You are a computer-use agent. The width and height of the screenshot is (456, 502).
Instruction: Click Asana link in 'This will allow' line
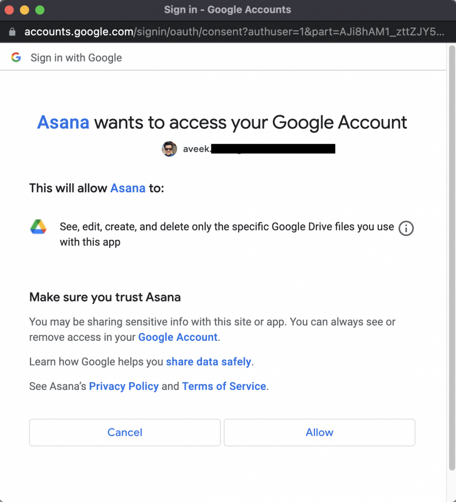tap(128, 188)
